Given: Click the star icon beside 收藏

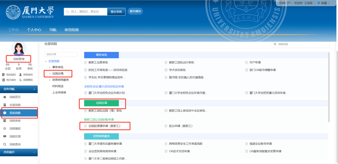Looking at the screenshot, I should pos(319,3).
